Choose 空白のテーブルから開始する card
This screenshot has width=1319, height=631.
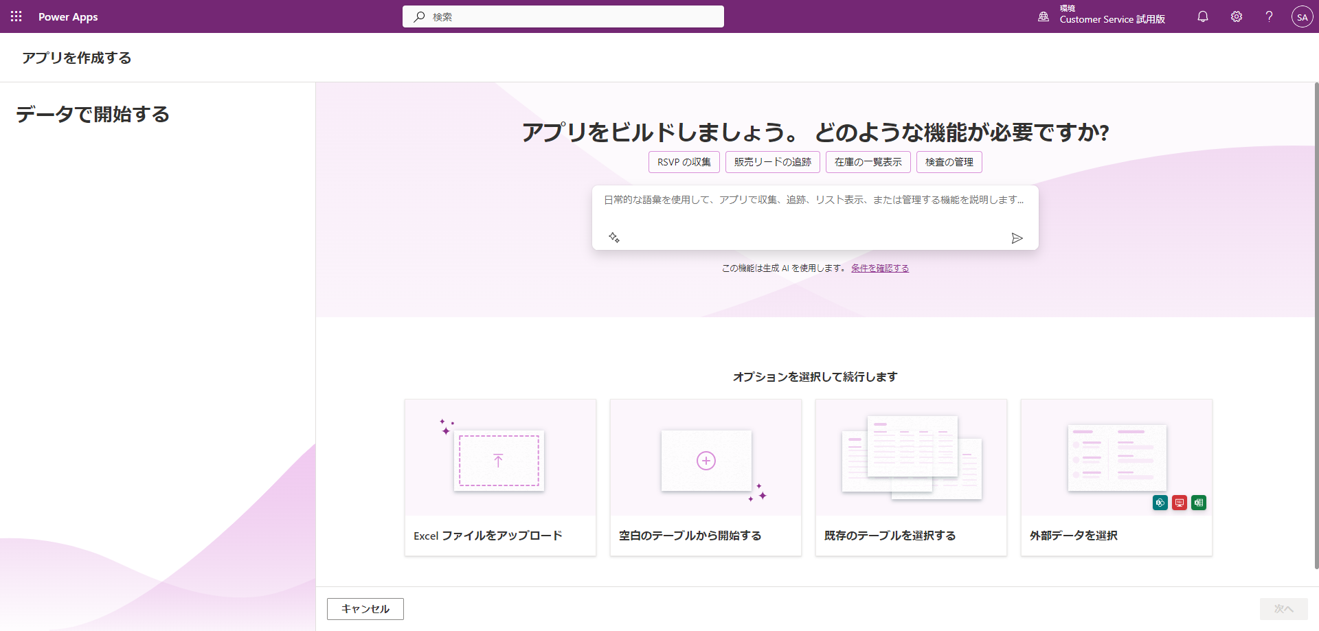pyautogui.click(x=706, y=477)
